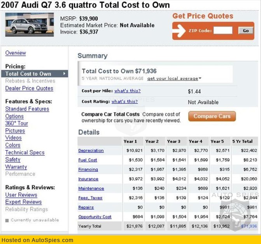Open the Overview link in sidebar
The height and width of the screenshot is (244, 261).
pyautogui.click(x=16, y=53)
